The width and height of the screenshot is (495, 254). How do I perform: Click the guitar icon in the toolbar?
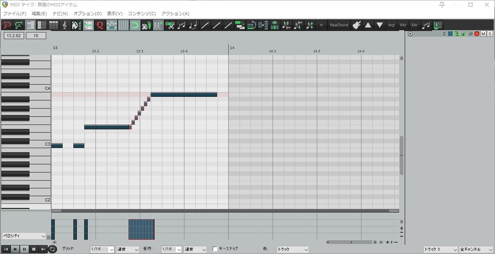pos(356,25)
